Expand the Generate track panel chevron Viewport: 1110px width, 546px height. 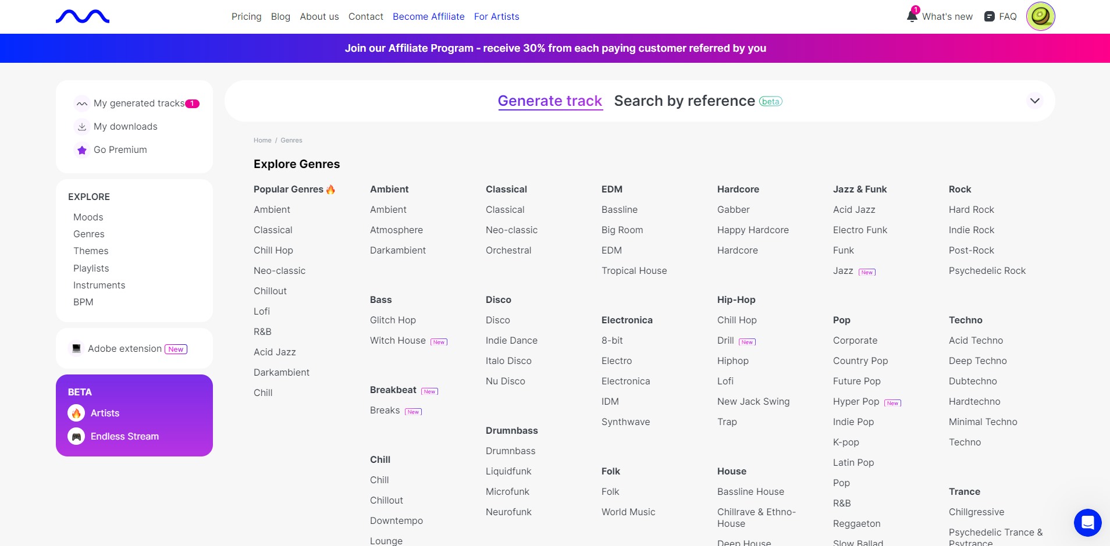[x=1034, y=101]
